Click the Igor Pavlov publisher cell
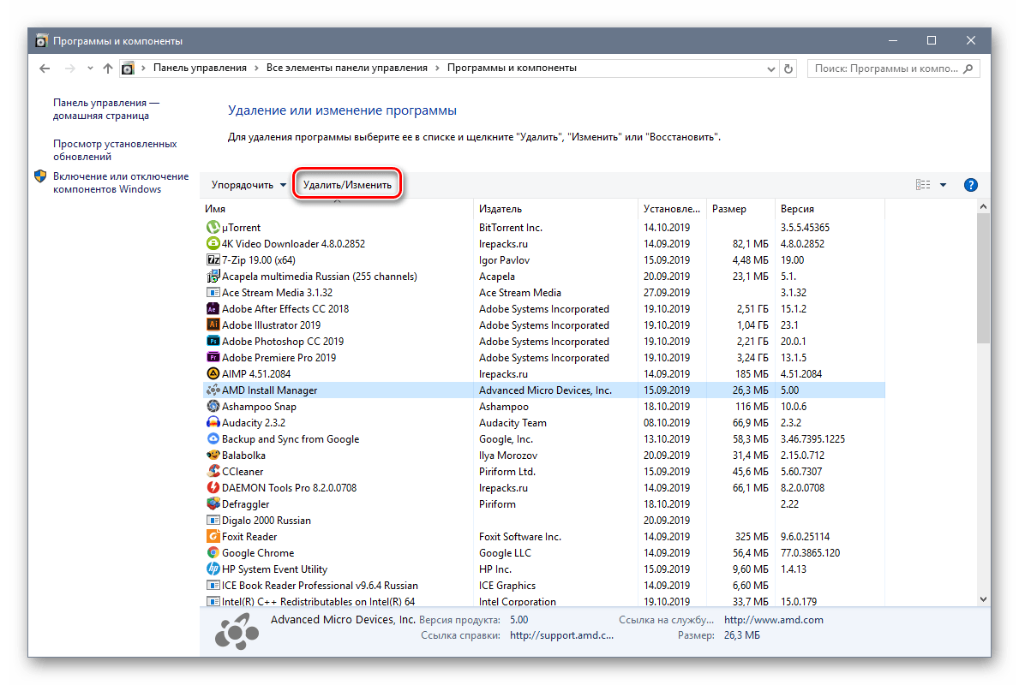 point(504,259)
